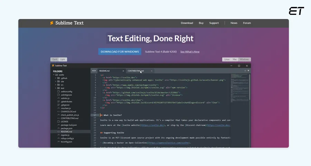Click the CONTRIBUTING.md sidebar markup icon

pyautogui.click(x=58, y=118)
